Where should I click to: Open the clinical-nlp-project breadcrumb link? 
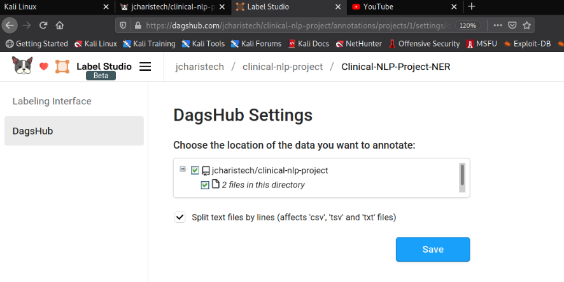[x=283, y=67]
